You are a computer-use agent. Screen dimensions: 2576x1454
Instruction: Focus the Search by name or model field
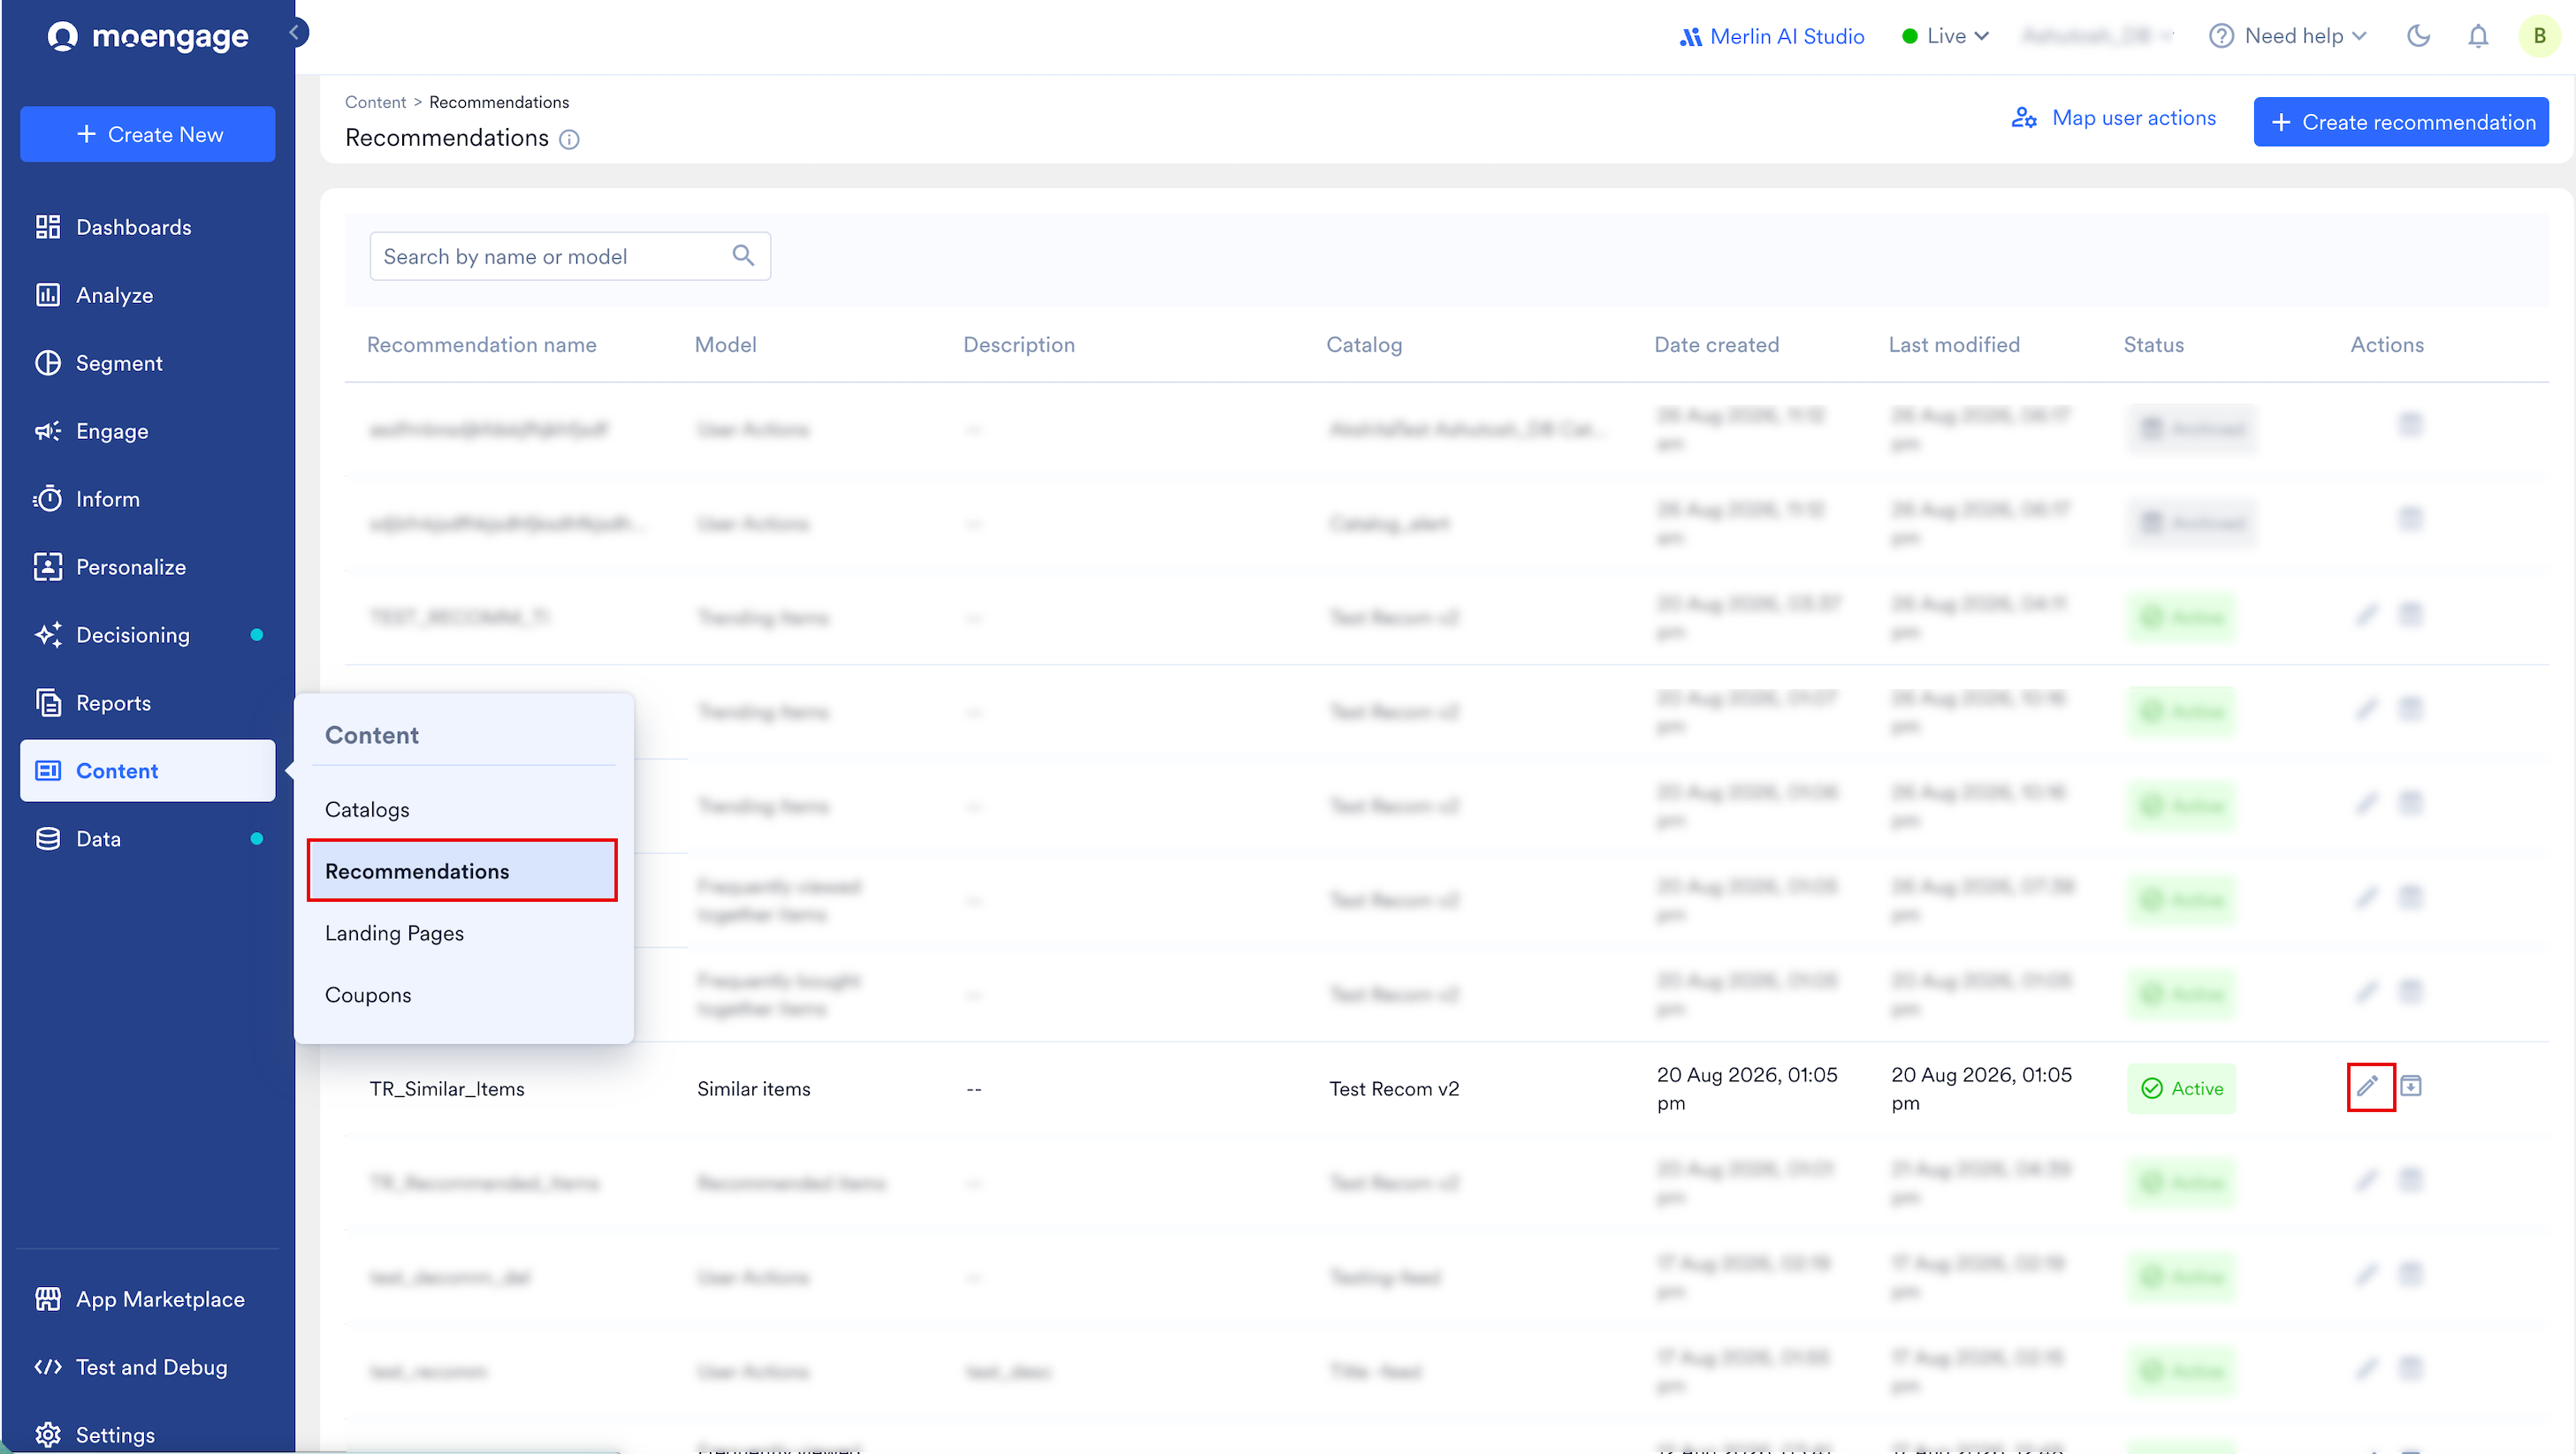[570, 256]
